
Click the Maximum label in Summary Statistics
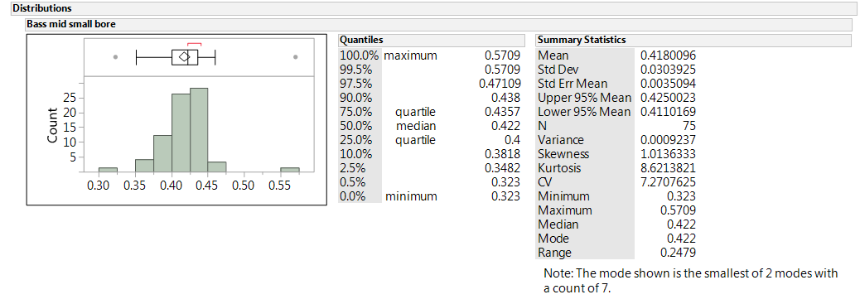[565, 210]
